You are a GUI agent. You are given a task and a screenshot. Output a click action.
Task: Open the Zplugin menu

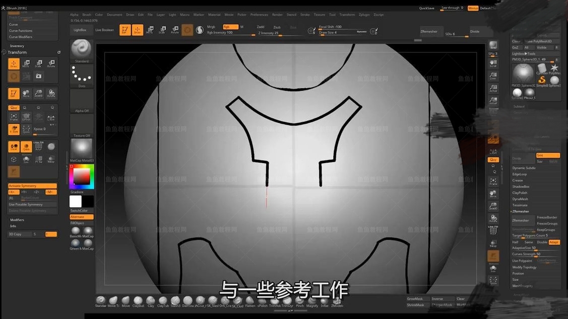[364, 15]
